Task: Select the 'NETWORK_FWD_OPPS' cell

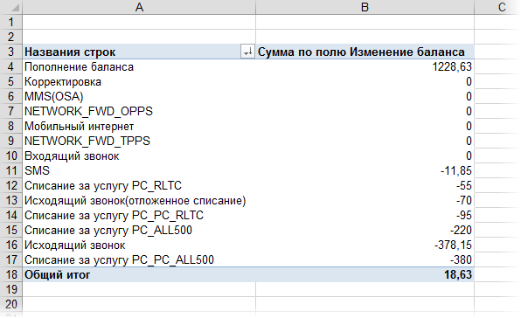Action: pos(139,111)
